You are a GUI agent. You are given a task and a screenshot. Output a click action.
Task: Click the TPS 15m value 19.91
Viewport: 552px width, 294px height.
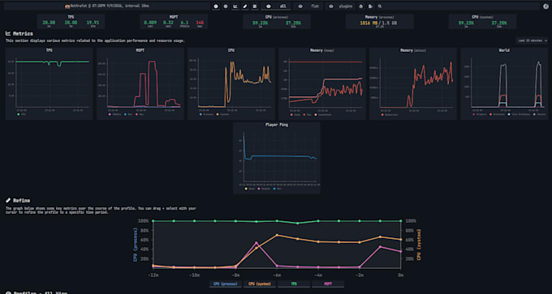tap(93, 23)
